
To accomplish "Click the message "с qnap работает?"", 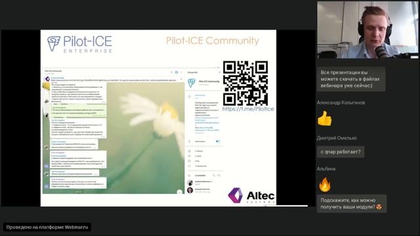I will point(341,151).
